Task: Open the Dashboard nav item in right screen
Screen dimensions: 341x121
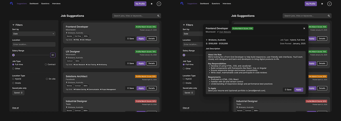Action: coord(204,4)
